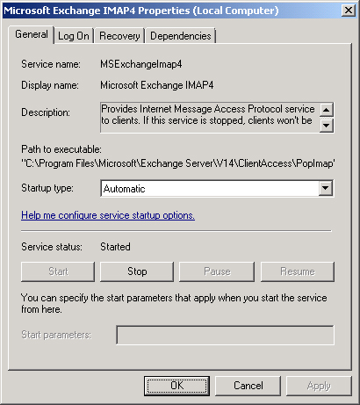The image size is (360, 405).
Task: Click the Startup type label
Action: pos(47,188)
